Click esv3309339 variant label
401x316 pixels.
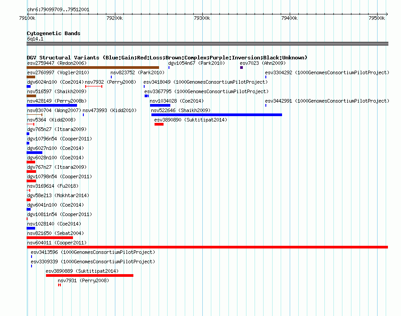click(x=93, y=262)
